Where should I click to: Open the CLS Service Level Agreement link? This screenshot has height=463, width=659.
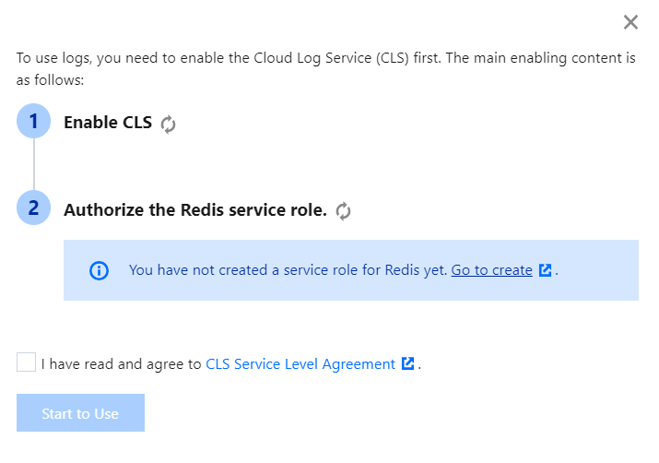[300, 363]
